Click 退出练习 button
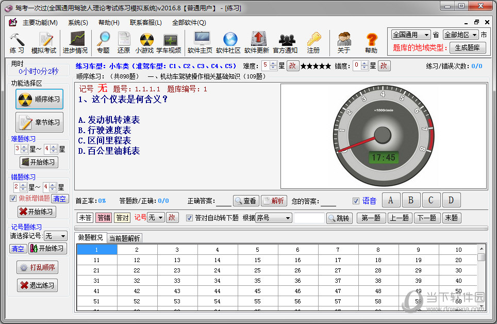Screen dimensions: 497x324 (38, 285)
